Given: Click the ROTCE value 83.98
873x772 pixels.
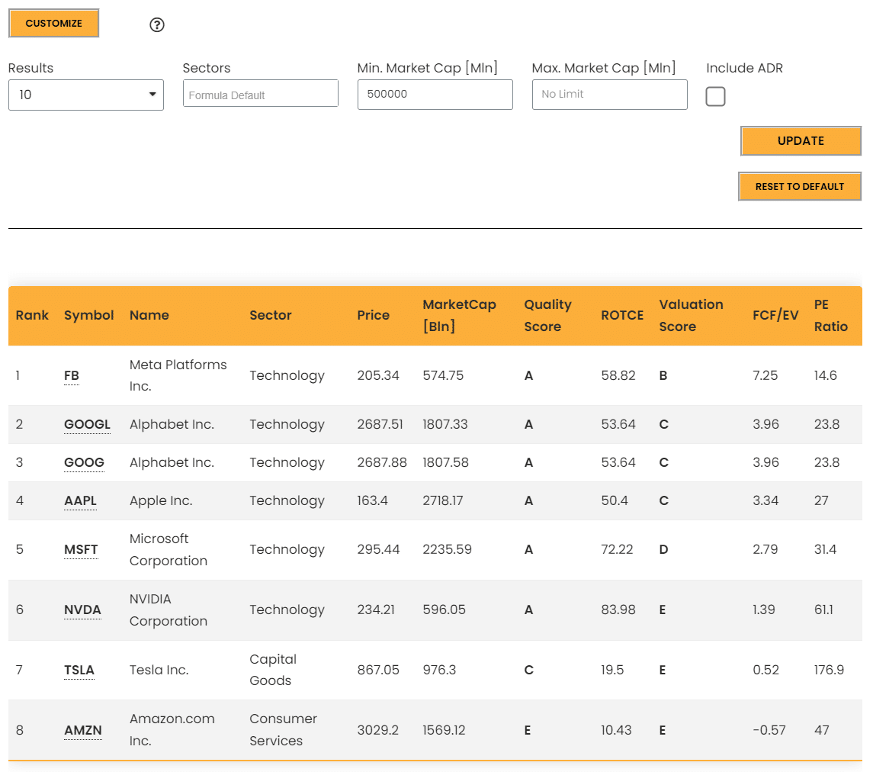Looking at the screenshot, I should click(x=618, y=610).
